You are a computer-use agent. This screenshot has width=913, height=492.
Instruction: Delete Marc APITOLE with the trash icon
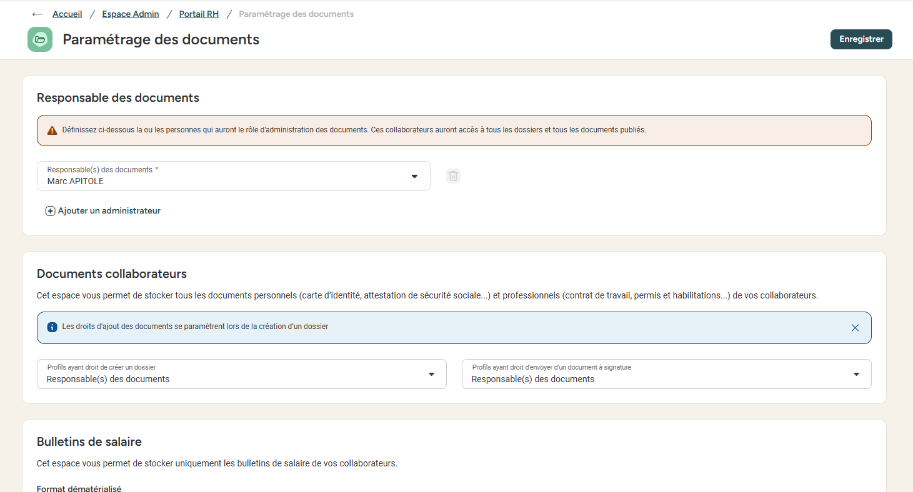pyautogui.click(x=453, y=176)
